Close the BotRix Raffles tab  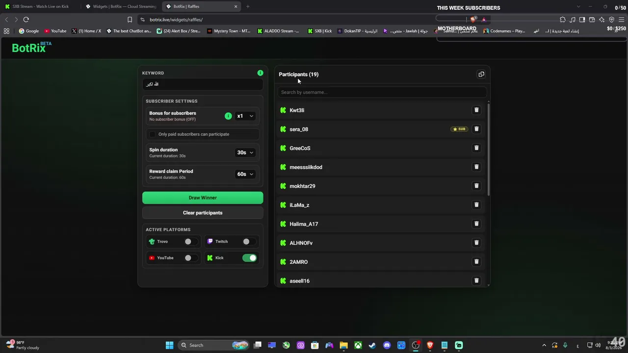[x=235, y=6]
